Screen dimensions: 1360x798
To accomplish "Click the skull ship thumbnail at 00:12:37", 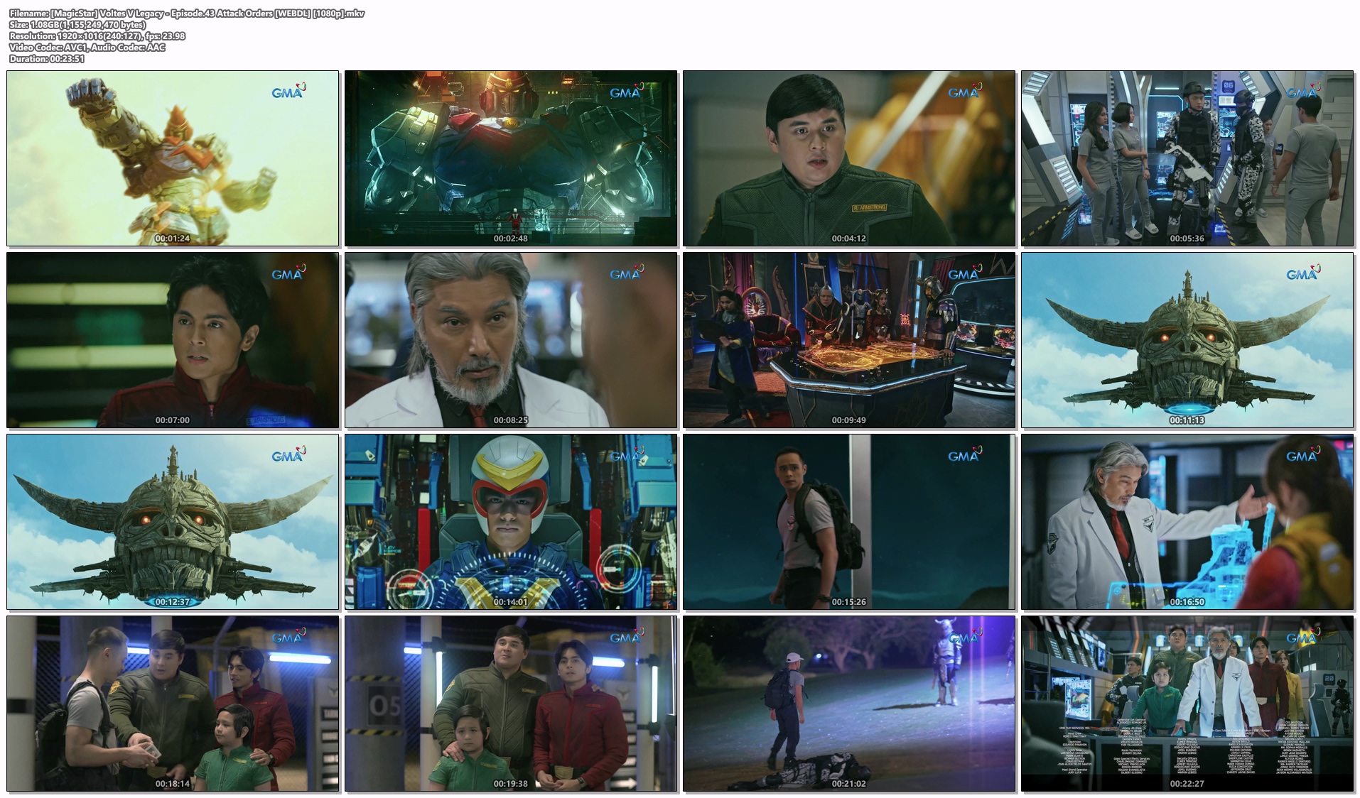I will [x=173, y=522].
